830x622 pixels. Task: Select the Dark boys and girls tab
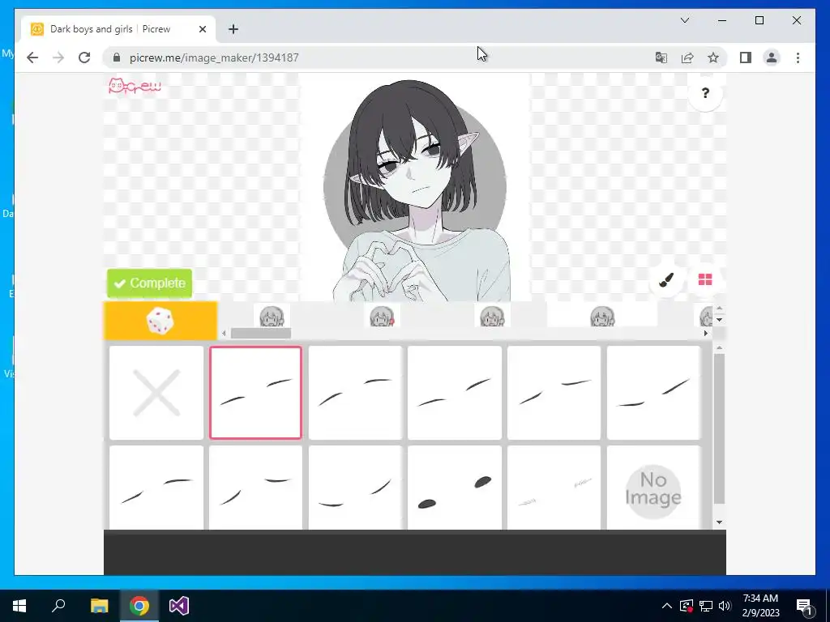pos(118,29)
